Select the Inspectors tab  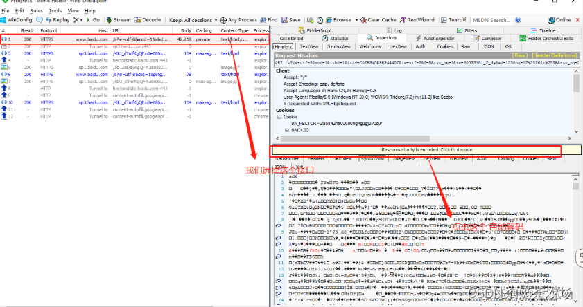tap(381, 38)
